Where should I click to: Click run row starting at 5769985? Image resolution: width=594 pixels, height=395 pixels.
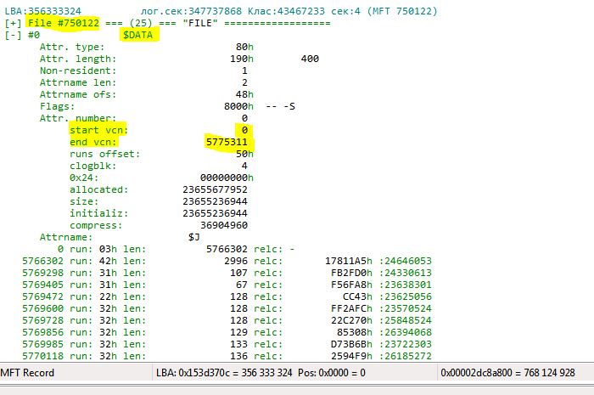point(227,344)
